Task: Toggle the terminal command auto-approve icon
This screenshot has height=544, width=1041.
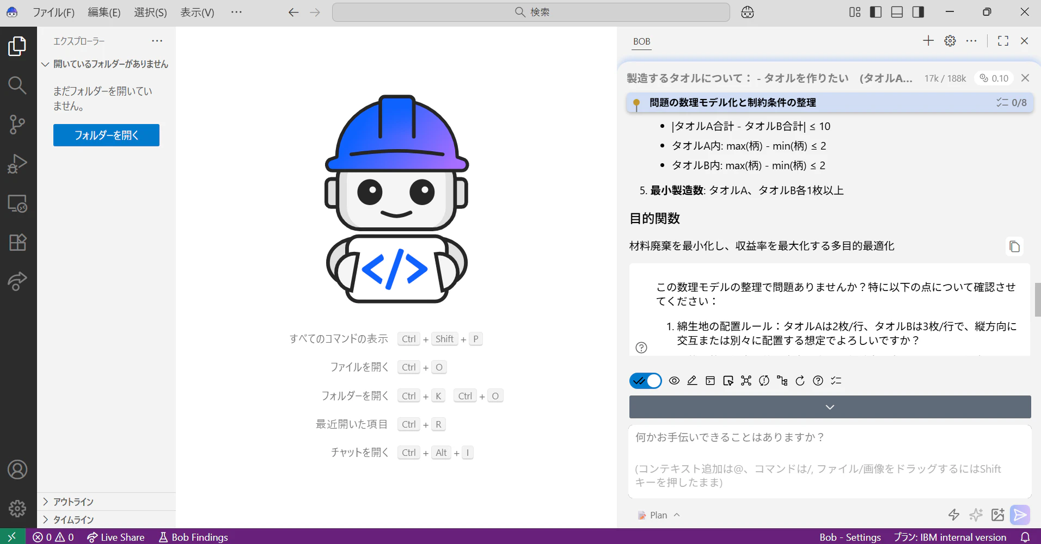Action: pyautogui.click(x=710, y=381)
